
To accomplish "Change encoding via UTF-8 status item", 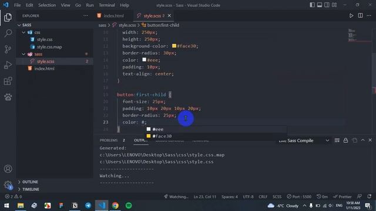I will click(x=248, y=197).
